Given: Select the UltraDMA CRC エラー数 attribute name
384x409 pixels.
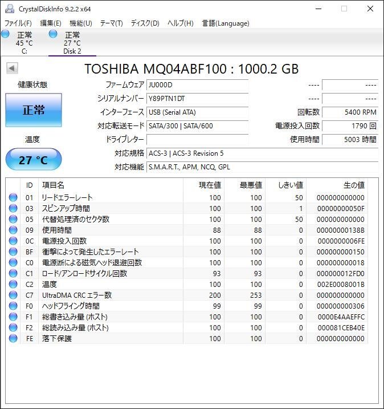Looking at the screenshot, I should (77, 295).
